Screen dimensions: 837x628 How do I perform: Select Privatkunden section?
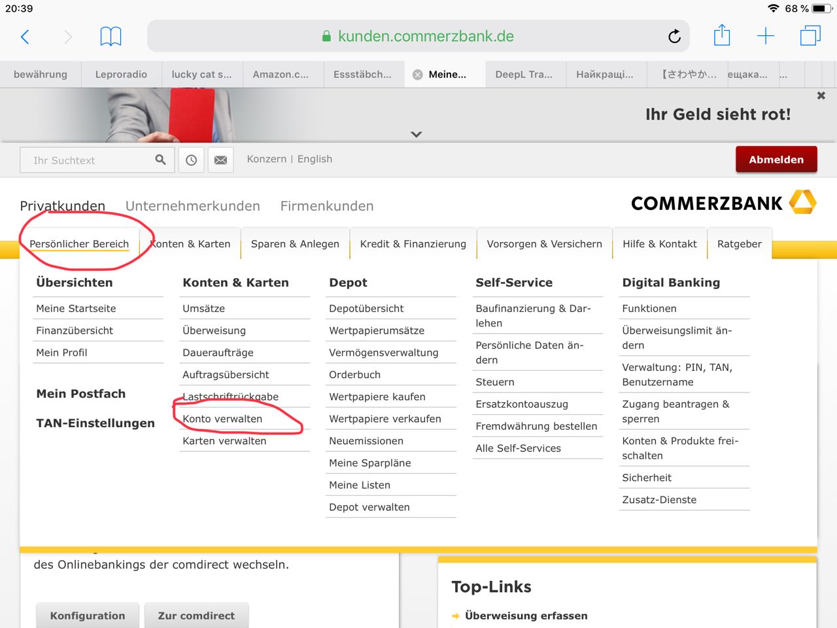tap(63, 206)
